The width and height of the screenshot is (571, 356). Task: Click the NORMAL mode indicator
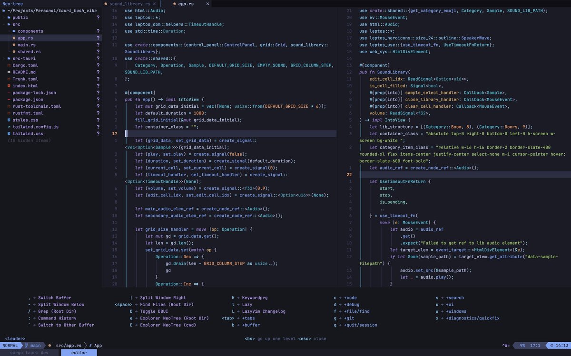10,345
